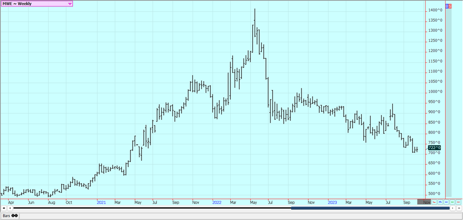Jump to chart end with double-right arrow

pyautogui.click(x=459, y=208)
